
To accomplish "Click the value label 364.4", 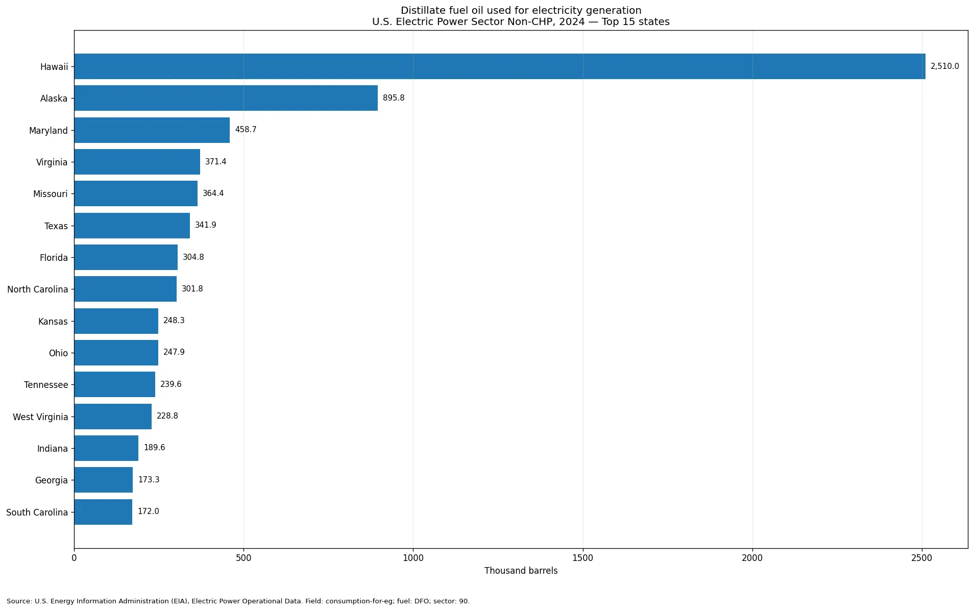I will tap(213, 193).
